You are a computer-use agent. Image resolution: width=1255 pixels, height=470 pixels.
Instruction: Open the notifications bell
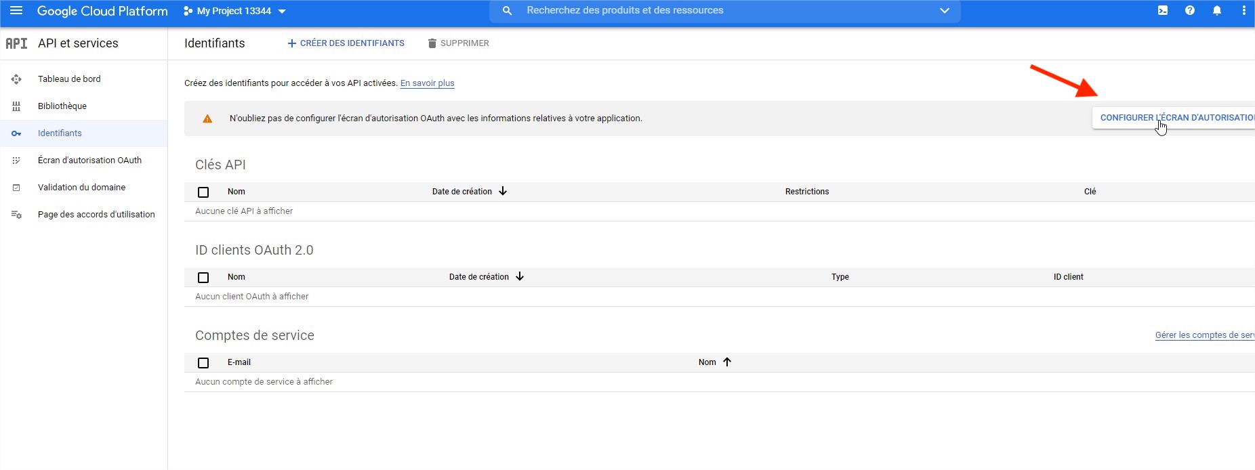pos(1217,11)
